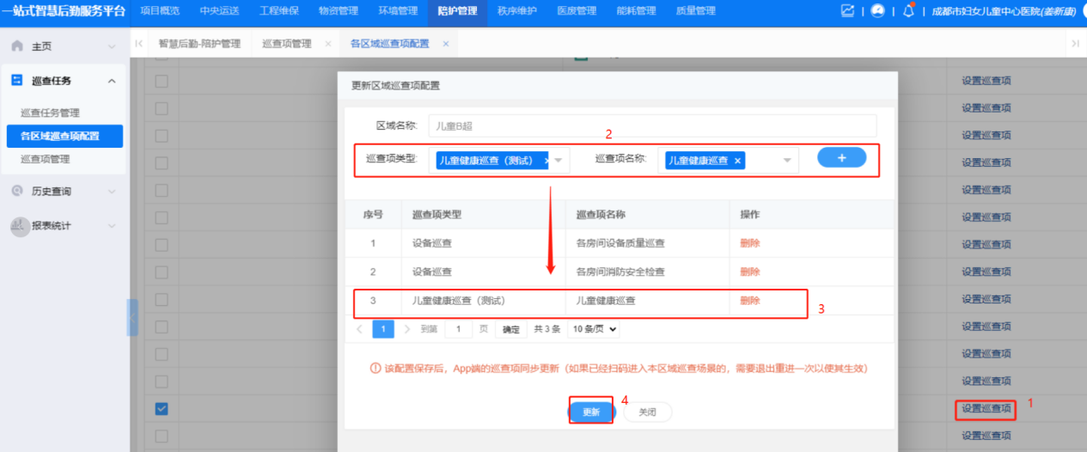Image resolution: width=1087 pixels, height=452 pixels.
Task: Remove the 儿童健康巡查（测试） type tag
Action: 547,161
